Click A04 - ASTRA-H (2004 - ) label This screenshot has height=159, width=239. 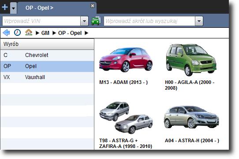(x=192, y=140)
